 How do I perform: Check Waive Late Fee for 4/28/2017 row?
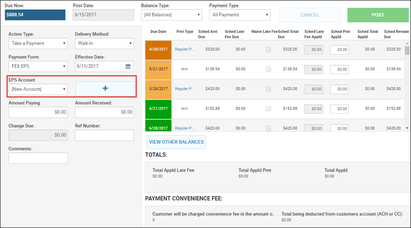(x=269, y=49)
